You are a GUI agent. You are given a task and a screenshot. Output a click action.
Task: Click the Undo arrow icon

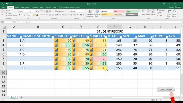point(7,4)
